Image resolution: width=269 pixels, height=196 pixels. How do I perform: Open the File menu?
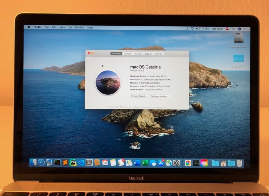point(47,27)
